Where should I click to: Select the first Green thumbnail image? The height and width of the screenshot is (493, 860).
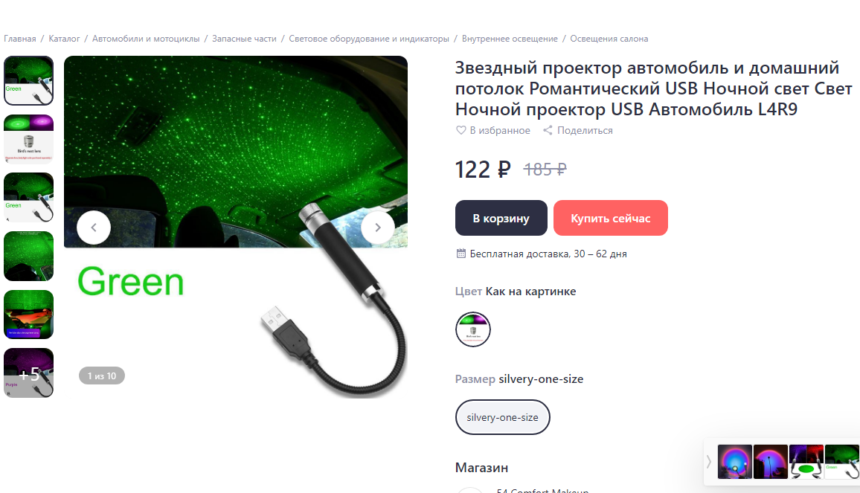(x=28, y=80)
